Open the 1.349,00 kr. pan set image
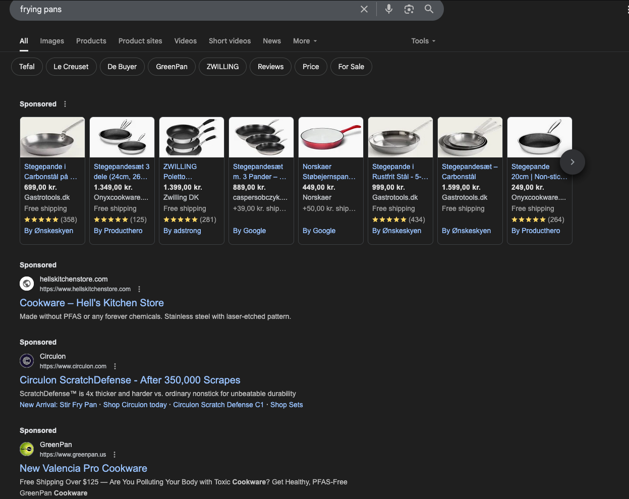The height and width of the screenshot is (499, 629). coord(122,137)
